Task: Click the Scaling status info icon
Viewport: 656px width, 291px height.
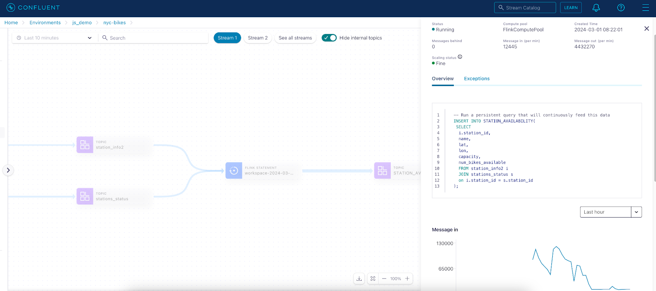Action: 460,57
